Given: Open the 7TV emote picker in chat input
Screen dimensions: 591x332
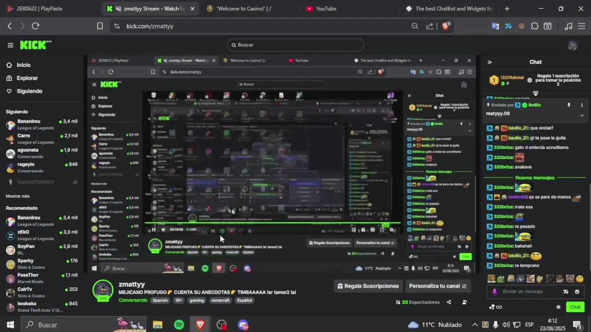Looking at the screenshot, I should coord(566,291).
